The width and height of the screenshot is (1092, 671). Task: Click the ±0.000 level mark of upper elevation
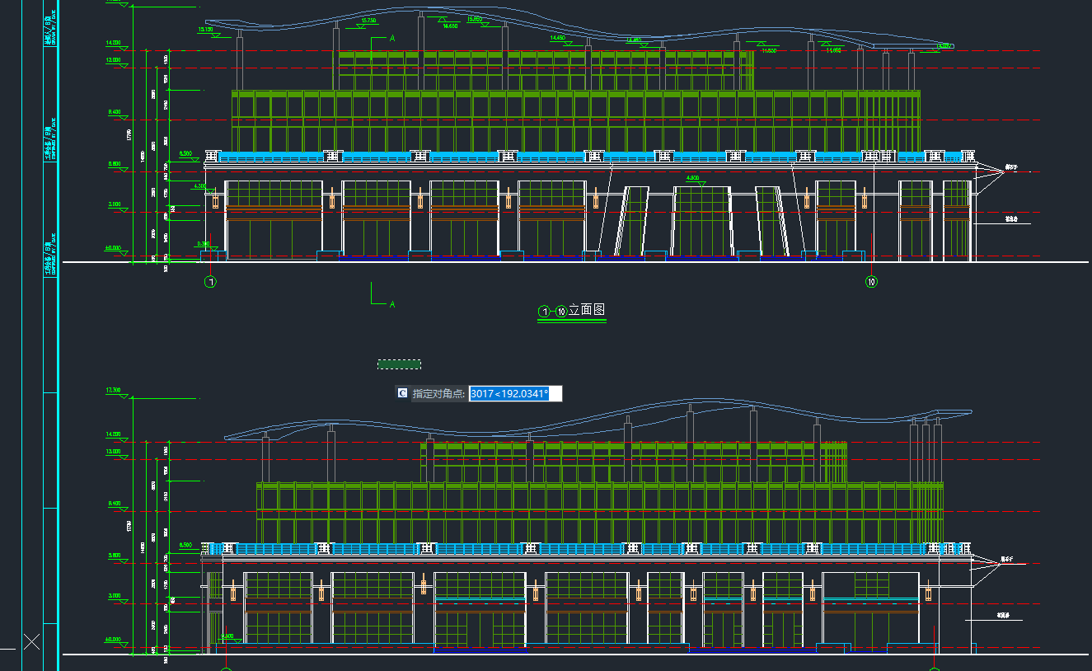(x=114, y=247)
